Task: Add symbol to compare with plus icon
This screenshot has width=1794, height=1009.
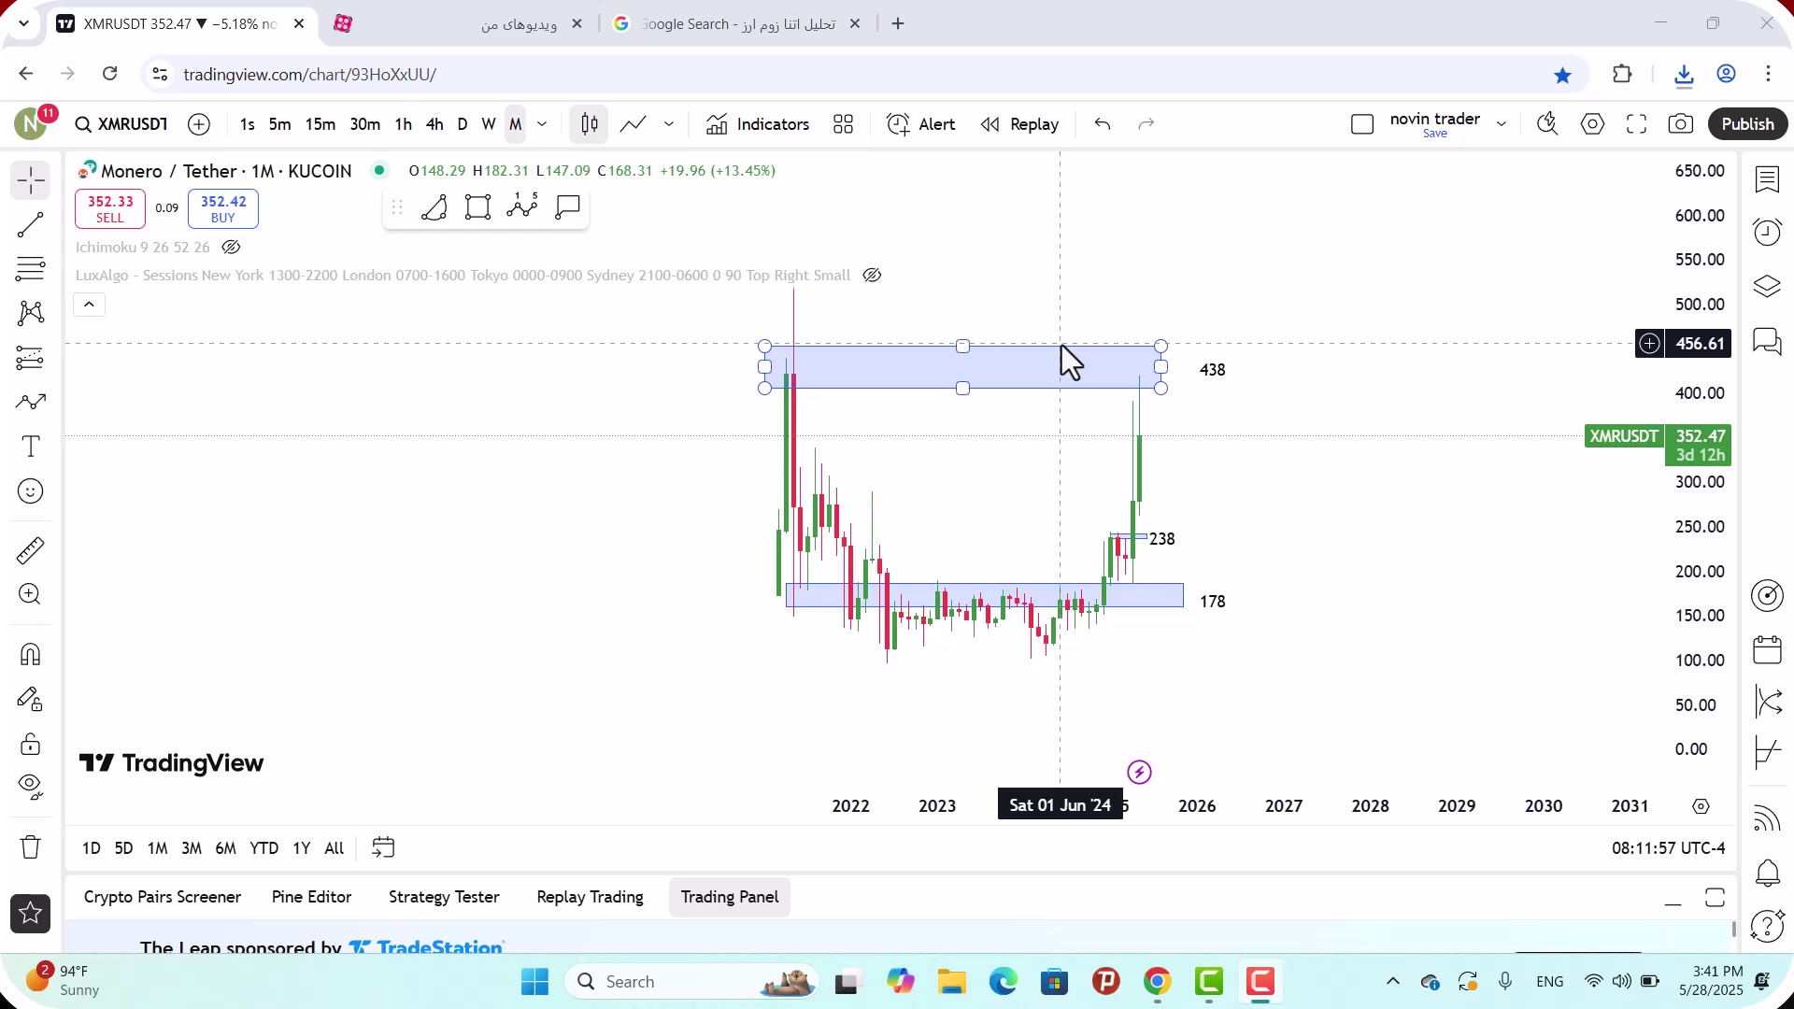Action: pyautogui.click(x=199, y=124)
